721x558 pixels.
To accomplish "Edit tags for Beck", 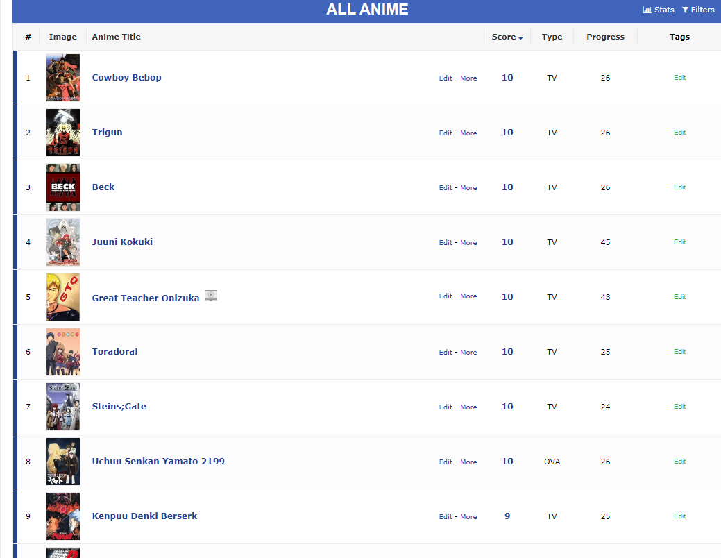I will tap(679, 187).
